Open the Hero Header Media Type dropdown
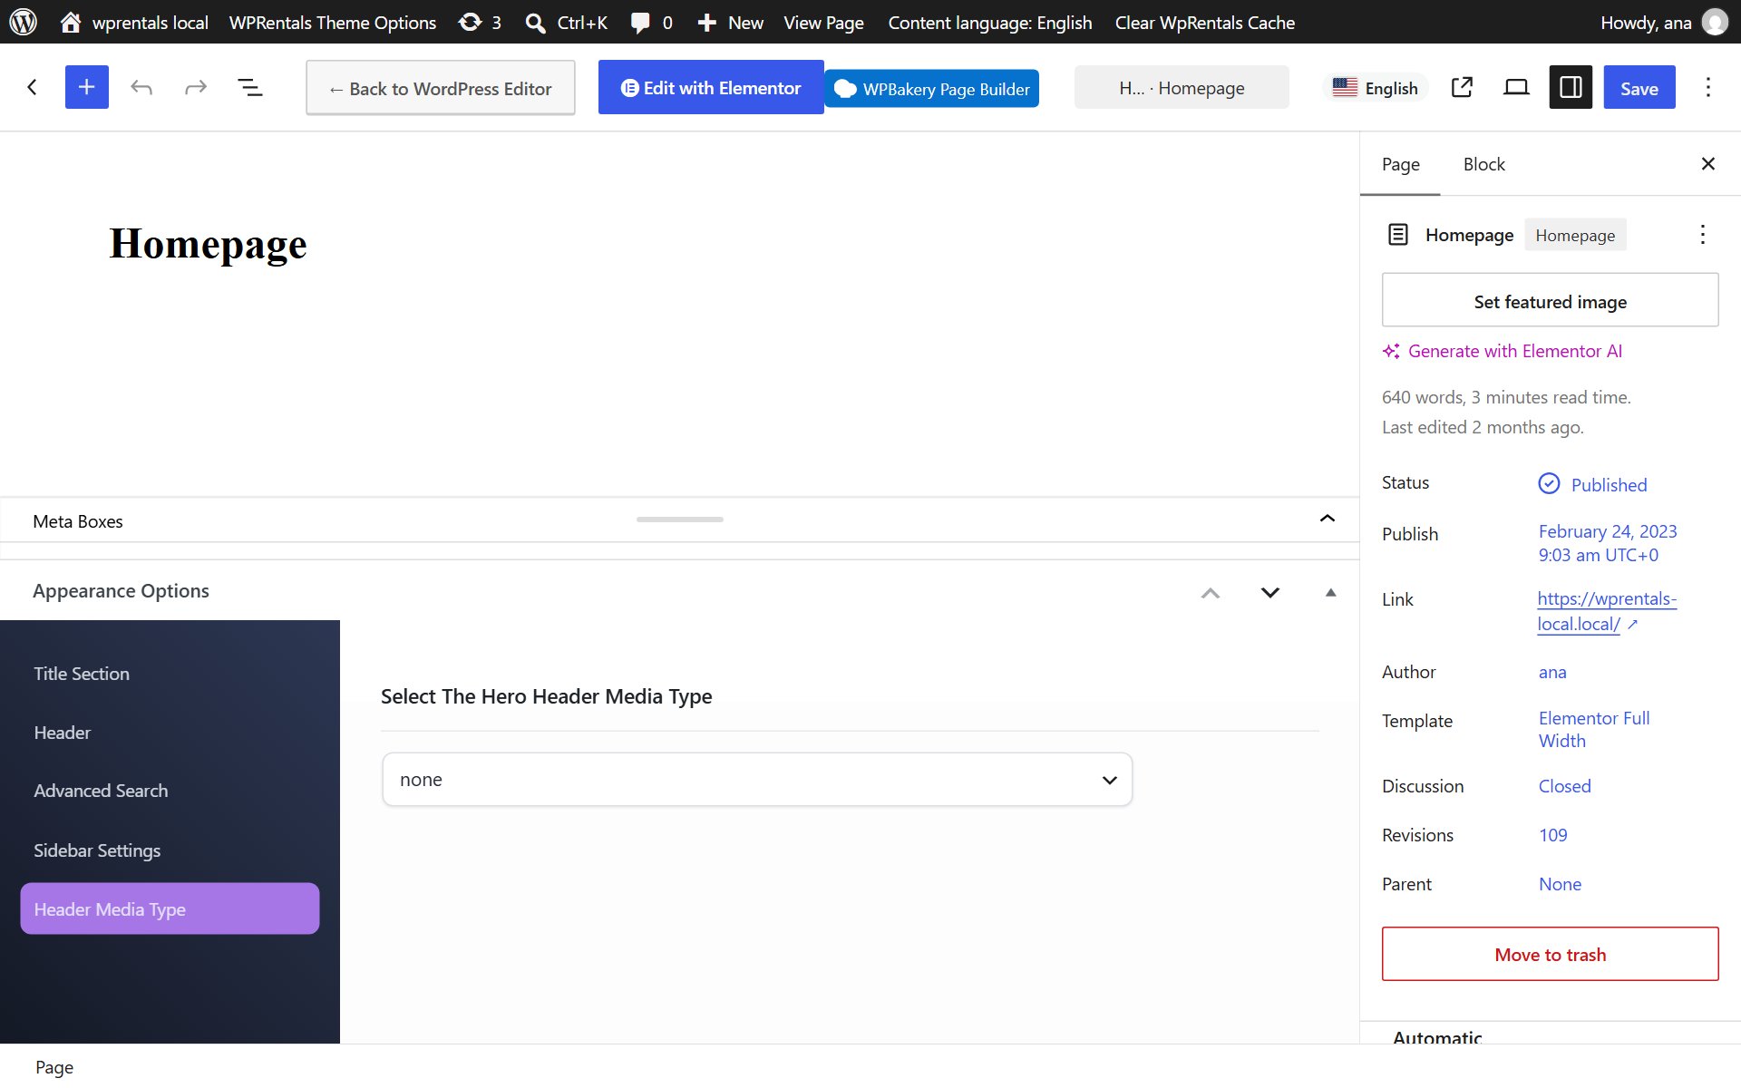The image size is (1741, 1088). 757,780
